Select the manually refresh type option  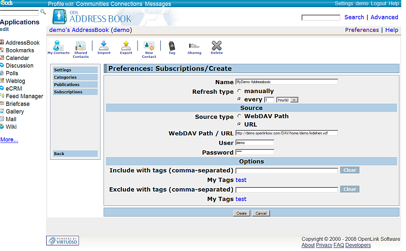(240, 91)
